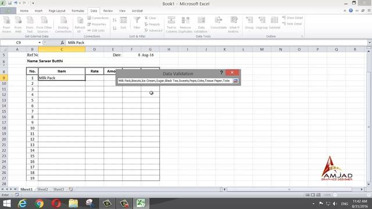Select the Item column header cell
The width and height of the screenshot is (372, 209).
[62, 71]
